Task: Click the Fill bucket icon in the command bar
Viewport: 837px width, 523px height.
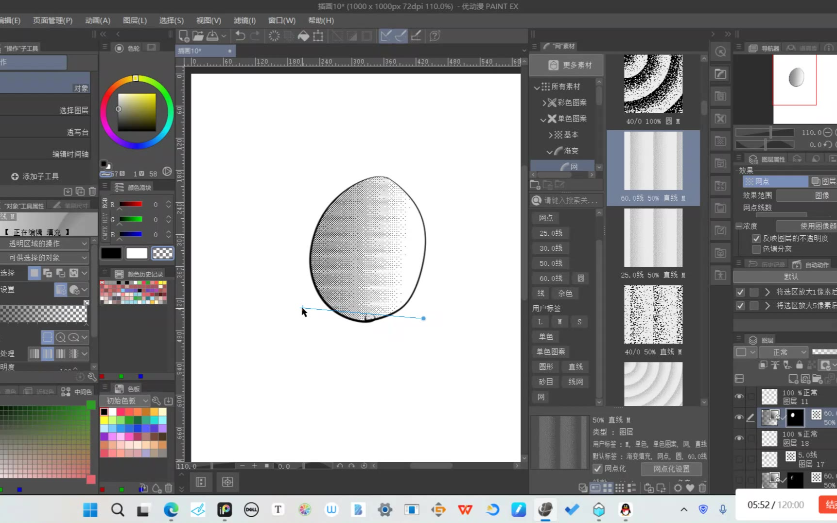Action: coord(303,35)
